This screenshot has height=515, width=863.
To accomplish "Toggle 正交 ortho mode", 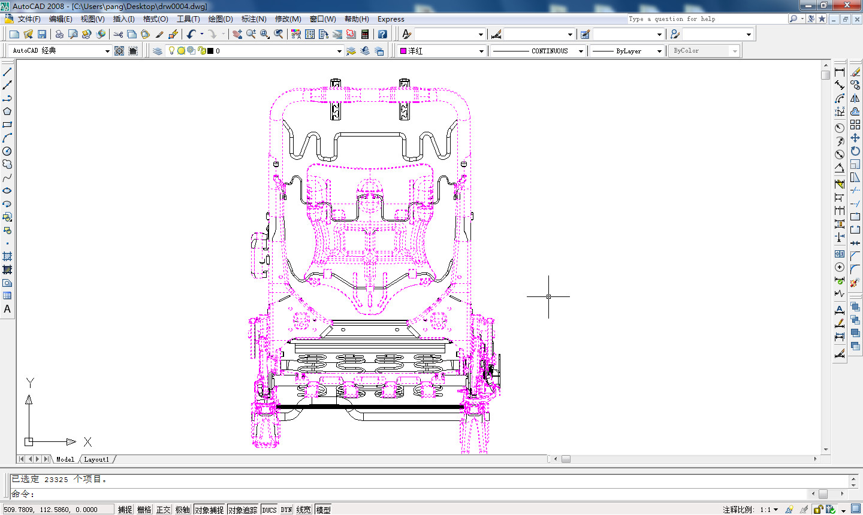I will 163,510.
